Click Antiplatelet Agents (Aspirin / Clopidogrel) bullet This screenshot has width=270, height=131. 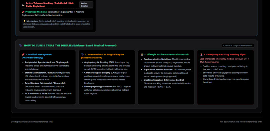pyautogui.click(x=47, y=66)
